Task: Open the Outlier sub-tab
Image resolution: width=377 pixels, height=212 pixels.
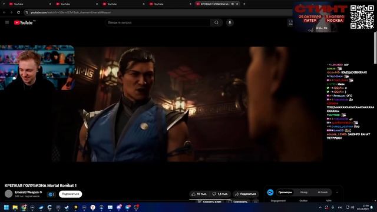Action: click(303, 201)
